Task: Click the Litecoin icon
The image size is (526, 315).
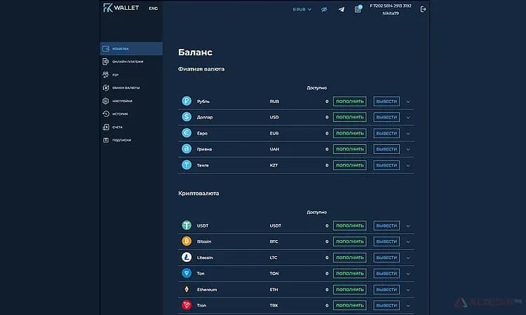Action: tap(187, 257)
